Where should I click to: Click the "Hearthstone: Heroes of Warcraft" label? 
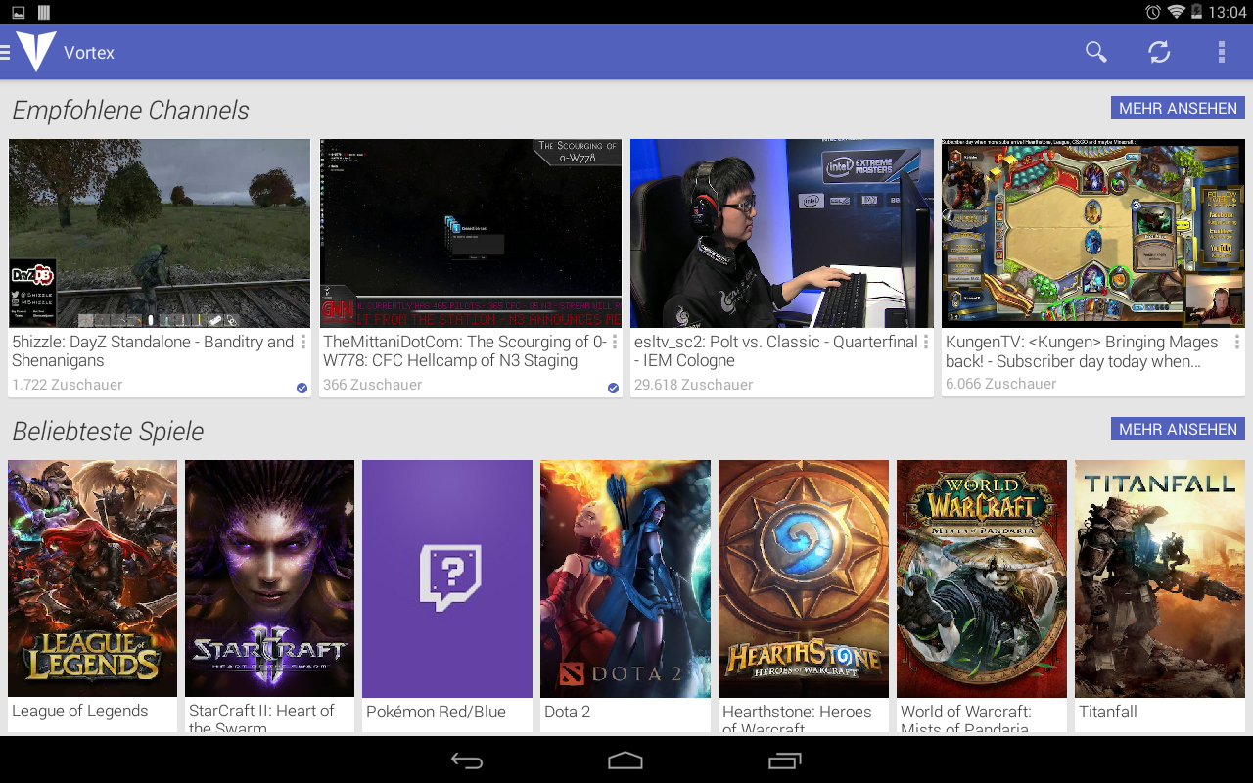coord(797,718)
